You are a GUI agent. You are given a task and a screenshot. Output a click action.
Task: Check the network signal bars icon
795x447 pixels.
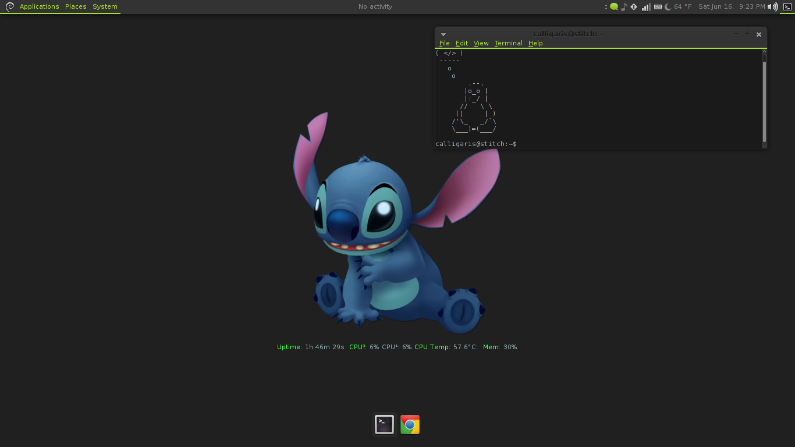pyautogui.click(x=646, y=7)
